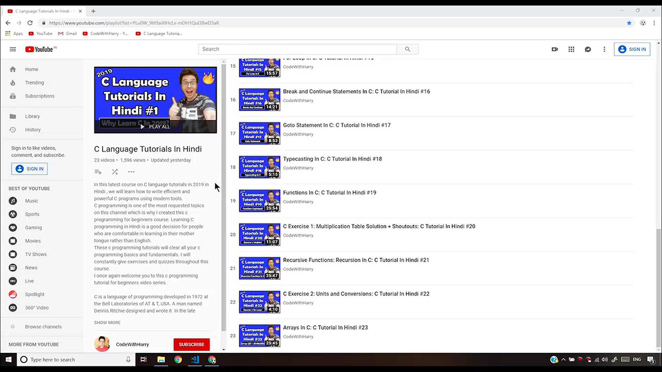This screenshot has width=662, height=372.
Task: Open playlist more options ellipsis
Action: pos(131,172)
